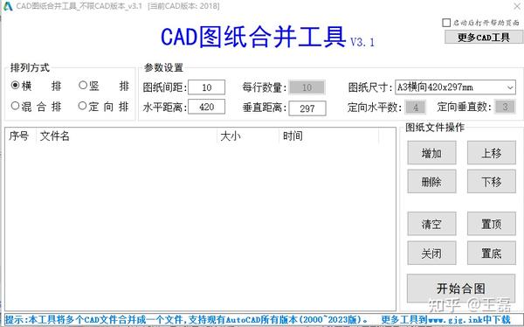
Task: Click the 置顶 move to top button
Action: click(x=491, y=224)
